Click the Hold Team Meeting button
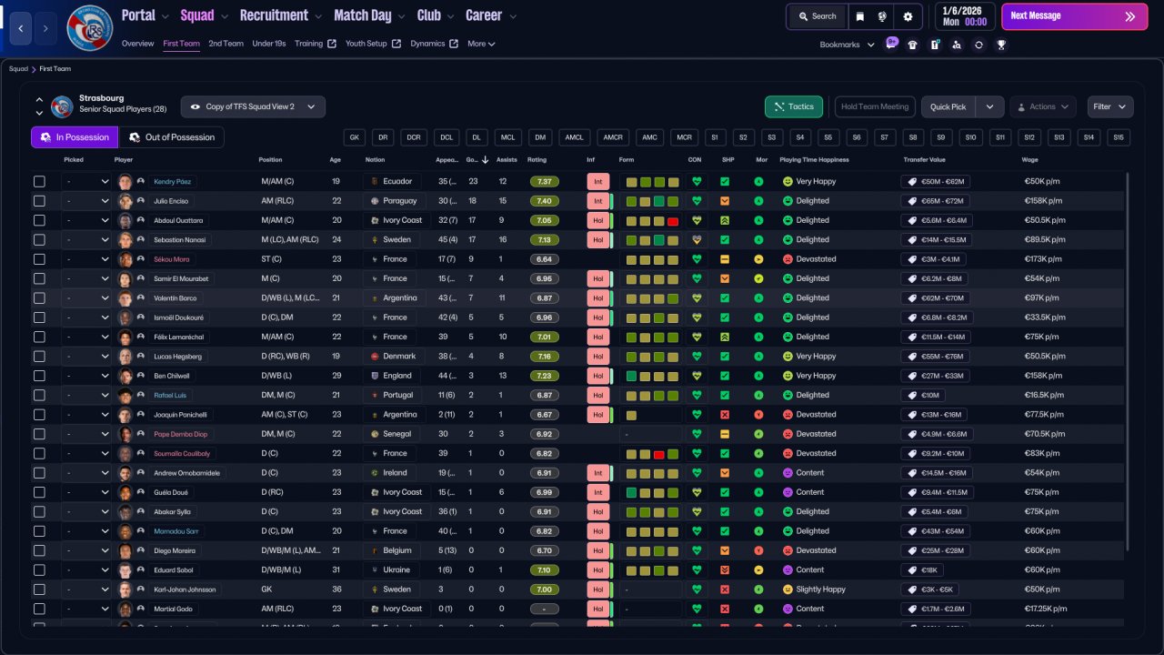1164x655 pixels. pos(875,106)
